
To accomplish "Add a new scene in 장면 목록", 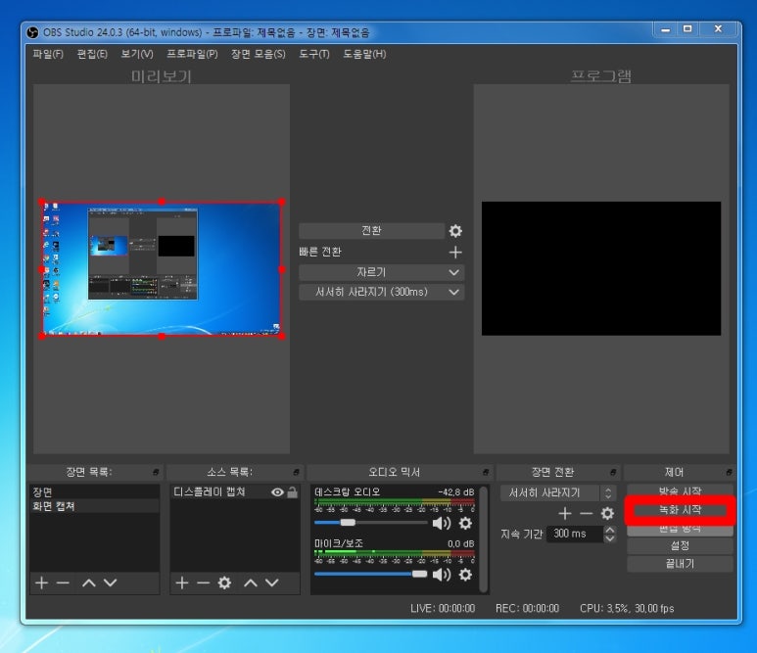I will pos(41,583).
